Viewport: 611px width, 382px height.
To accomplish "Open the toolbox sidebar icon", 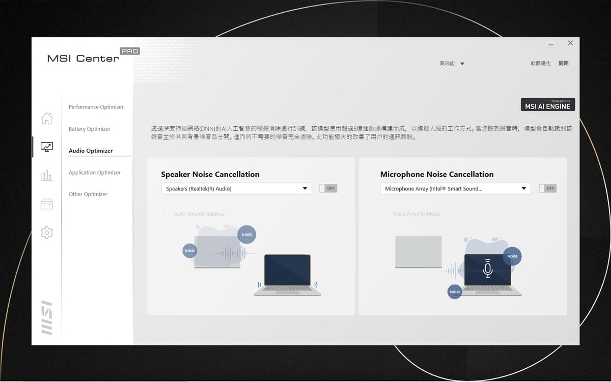I will (46, 204).
